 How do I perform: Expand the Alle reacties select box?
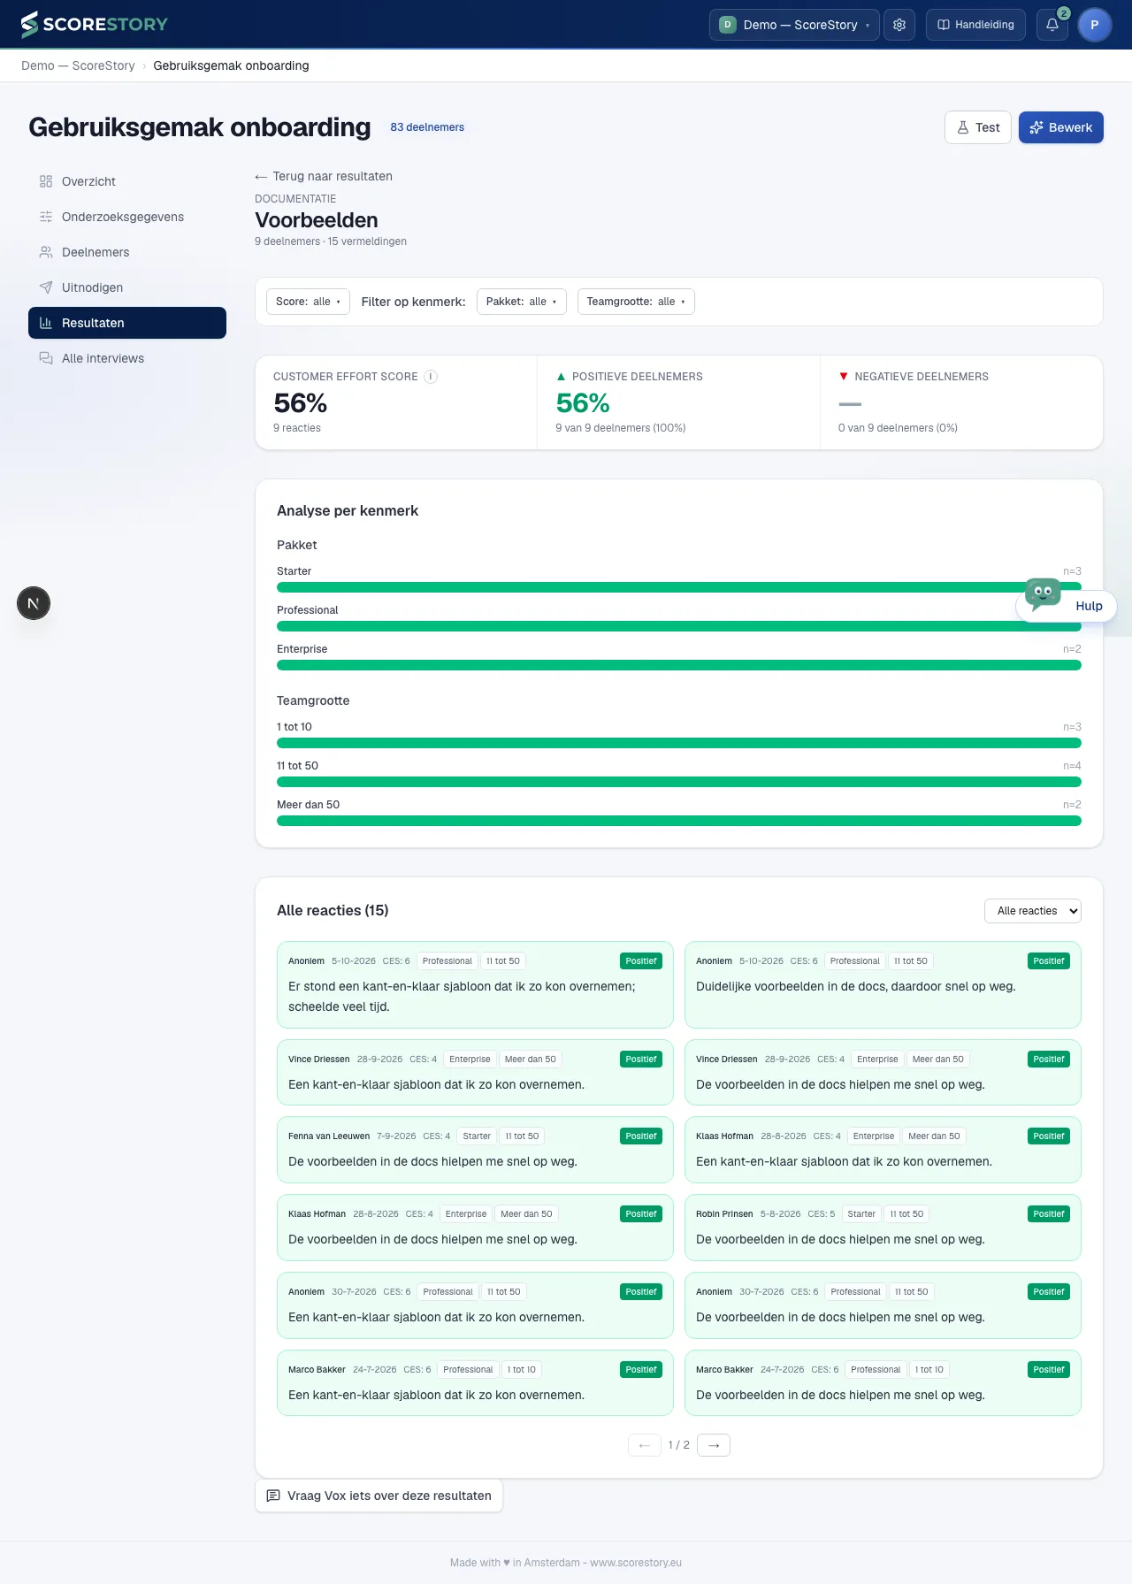(x=1033, y=911)
